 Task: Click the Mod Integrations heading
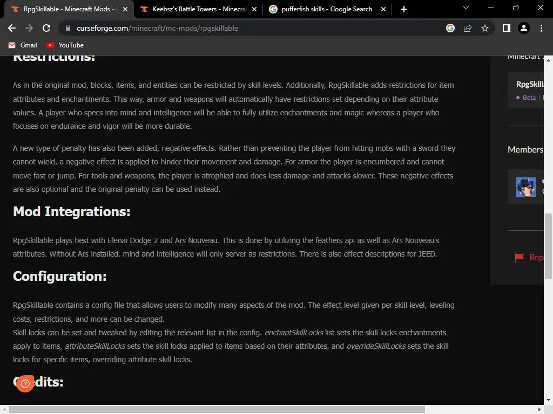click(72, 211)
